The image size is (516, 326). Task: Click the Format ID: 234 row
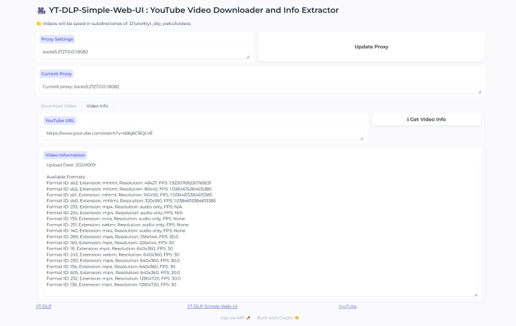(x=115, y=212)
